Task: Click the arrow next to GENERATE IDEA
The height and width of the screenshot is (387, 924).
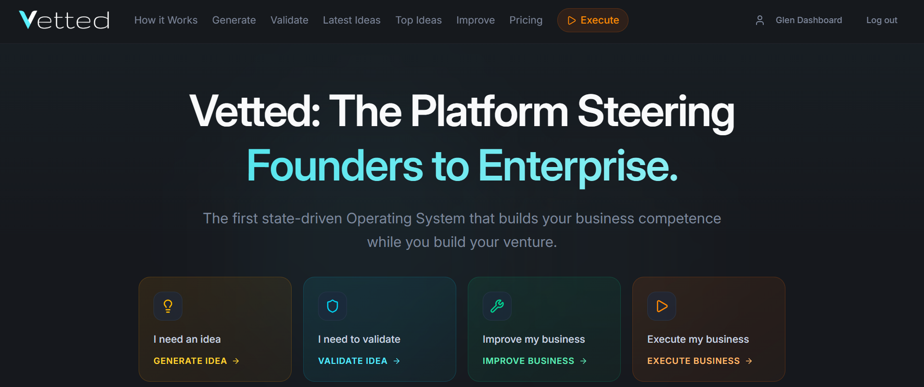Action: (x=236, y=361)
